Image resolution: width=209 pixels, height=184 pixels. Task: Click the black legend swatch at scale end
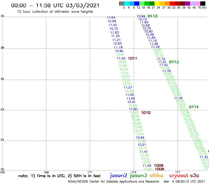(x=203, y=3)
